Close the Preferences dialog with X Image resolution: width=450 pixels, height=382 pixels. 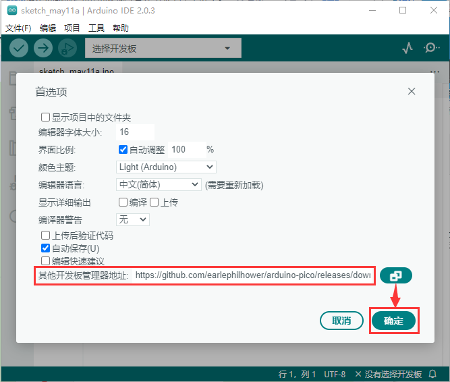tap(412, 91)
